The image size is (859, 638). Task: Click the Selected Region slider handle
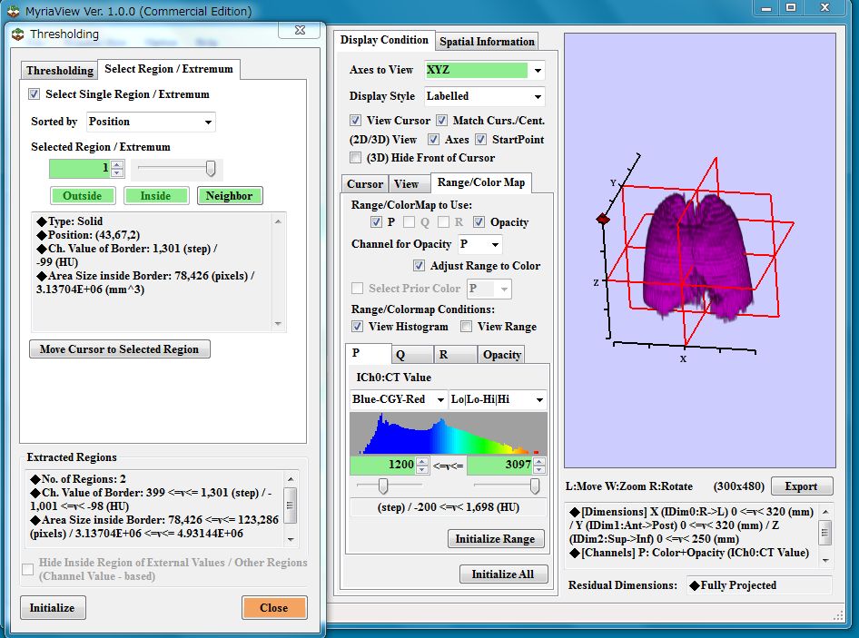(211, 168)
